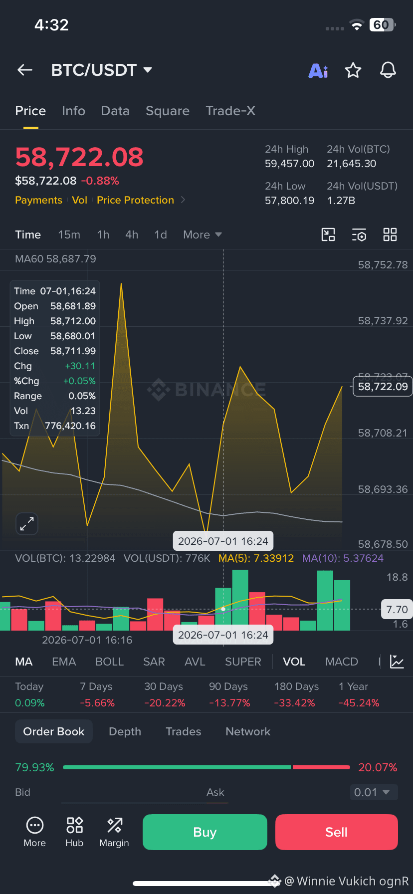The image size is (413, 894).
Task: Open the Price Protection link
Action: pyautogui.click(x=135, y=200)
